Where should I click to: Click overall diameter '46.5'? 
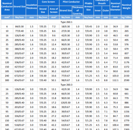click(x=115, y=36)
